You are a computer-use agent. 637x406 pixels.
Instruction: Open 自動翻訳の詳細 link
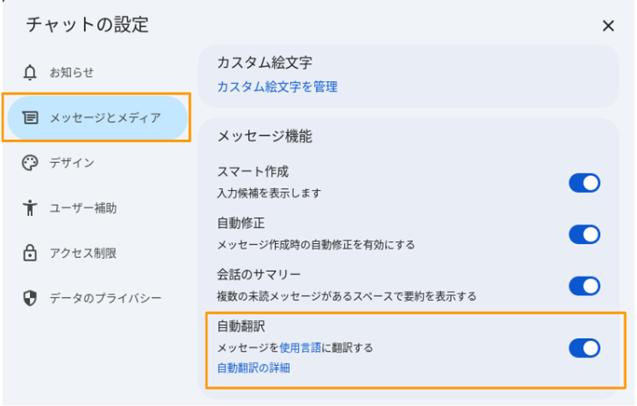(254, 368)
